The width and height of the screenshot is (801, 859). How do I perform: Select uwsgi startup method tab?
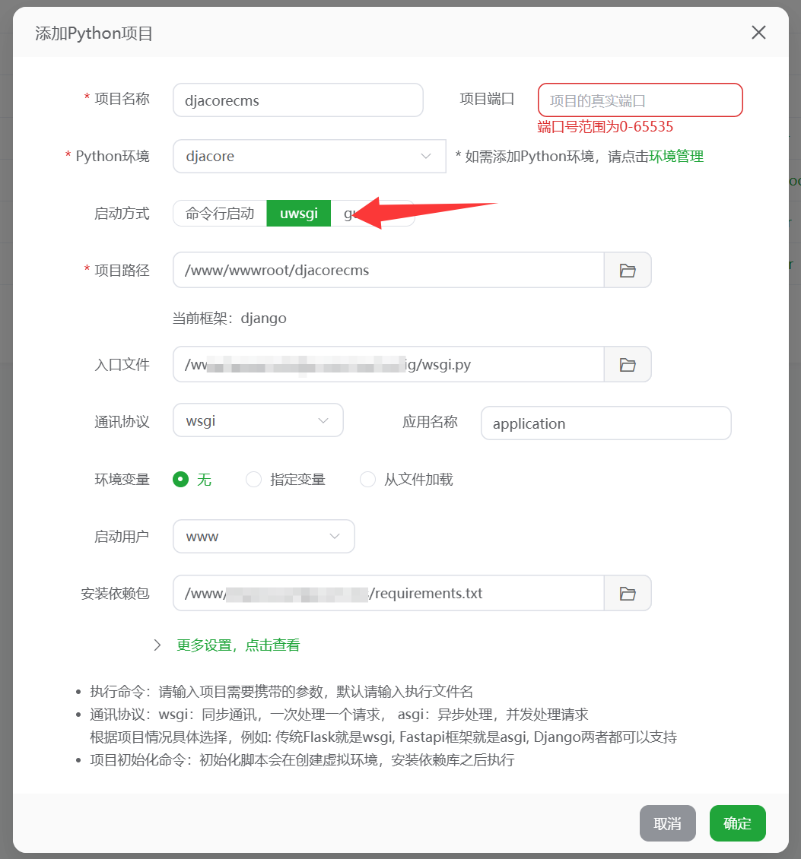[x=298, y=214]
